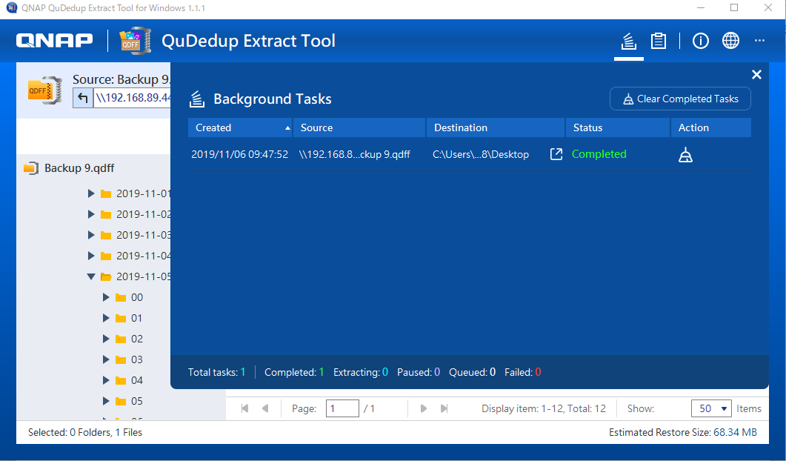
Task: Expand the 02 subfolder
Action: [106, 339]
